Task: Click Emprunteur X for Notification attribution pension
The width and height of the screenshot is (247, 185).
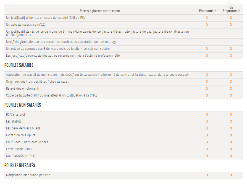Action: pos(207,175)
